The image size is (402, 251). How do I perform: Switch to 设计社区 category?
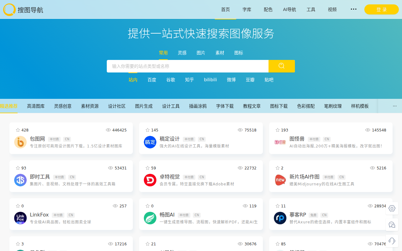coord(117,106)
